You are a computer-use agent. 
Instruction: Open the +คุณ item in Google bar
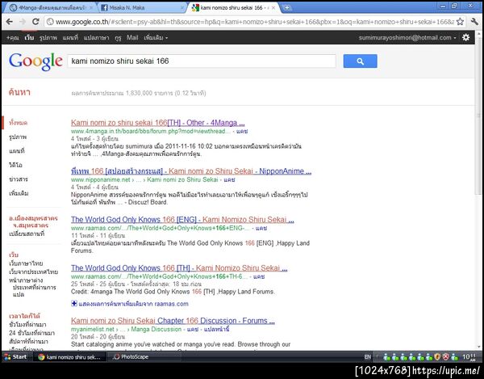pyautogui.click(x=13, y=38)
